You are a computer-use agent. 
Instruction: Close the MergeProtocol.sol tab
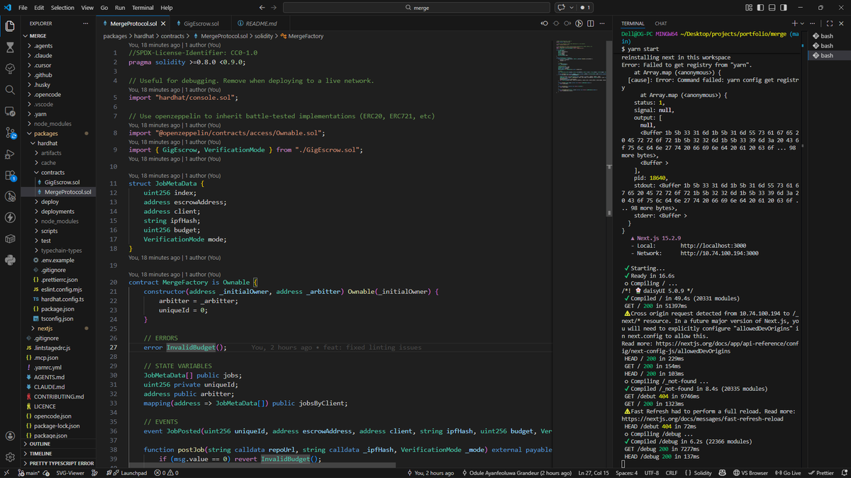point(163,23)
